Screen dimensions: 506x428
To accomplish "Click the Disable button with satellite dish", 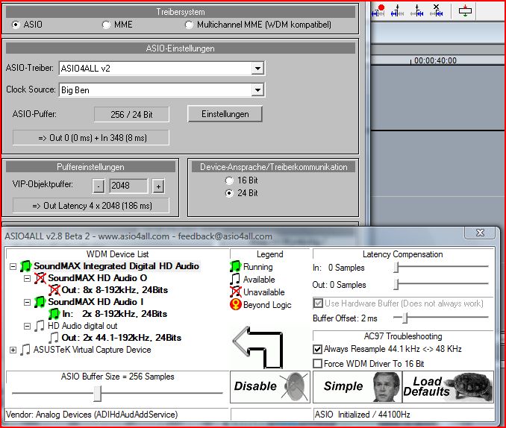I will [x=269, y=386].
